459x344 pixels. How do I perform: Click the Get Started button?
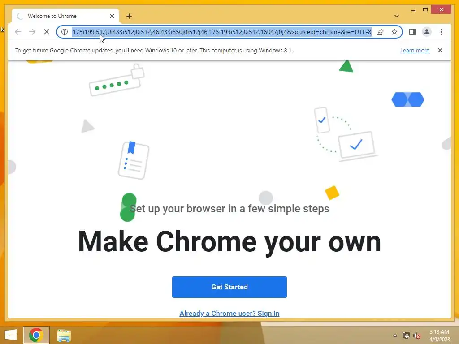[x=229, y=287]
